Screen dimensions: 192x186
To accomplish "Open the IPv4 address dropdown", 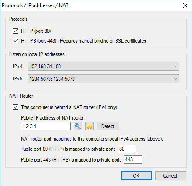I will (x=103, y=66).
